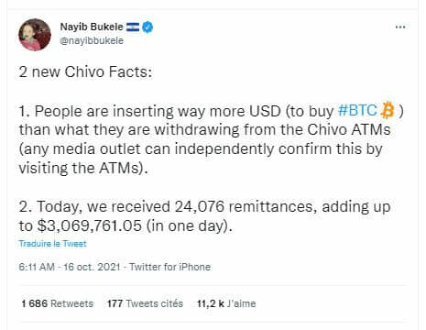
Task: Open the #BTC hashtag link
Action: (x=357, y=110)
